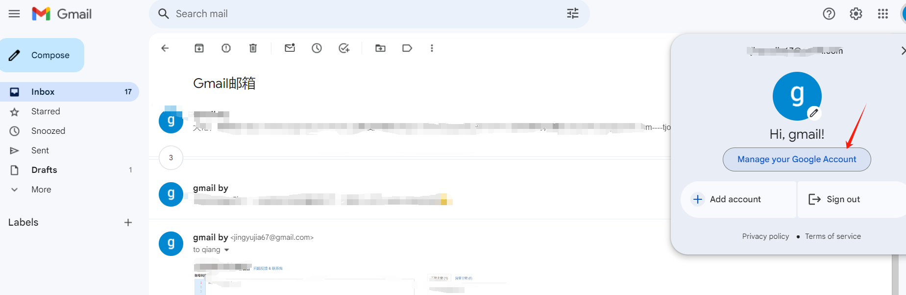The image size is (906, 295).
Task: Edit profile picture pencil icon
Action: point(814,113)
